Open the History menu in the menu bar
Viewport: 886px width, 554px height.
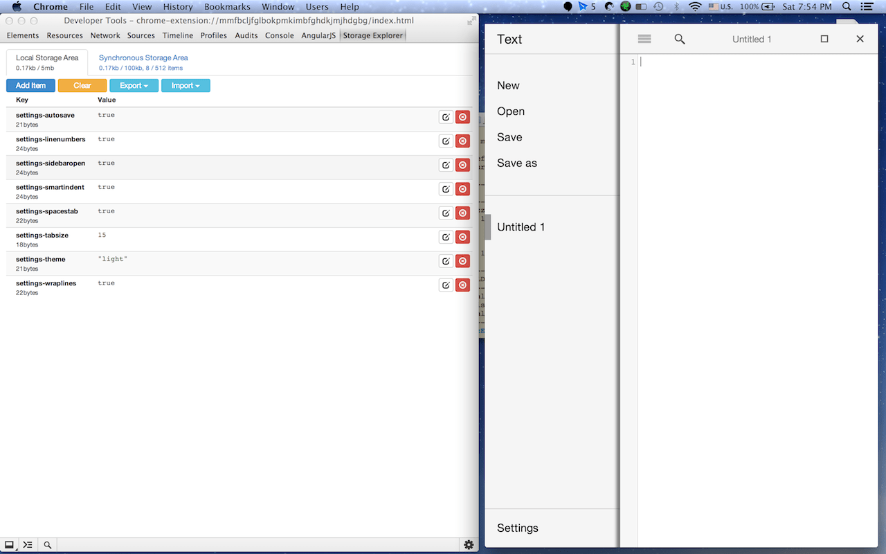pos(177,6)
